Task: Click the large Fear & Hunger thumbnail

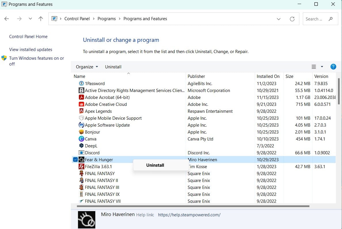Action: 87,219
